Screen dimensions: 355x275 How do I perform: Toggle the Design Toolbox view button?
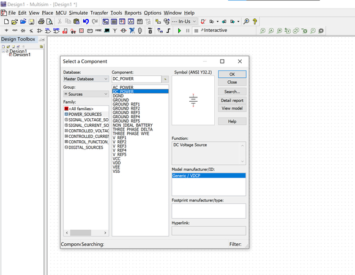[x=105, y=21]
